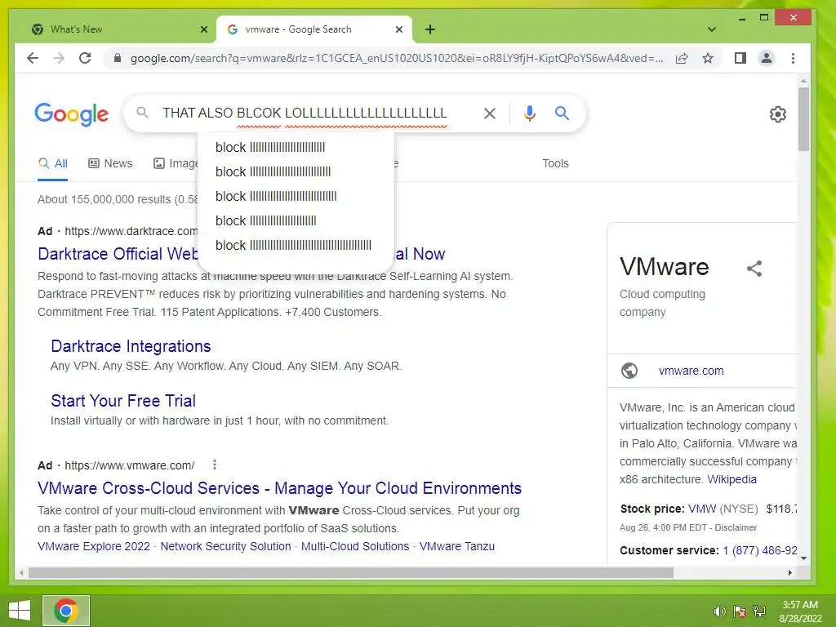
Task: Bookmark this tab with the star
Action: 708,58
